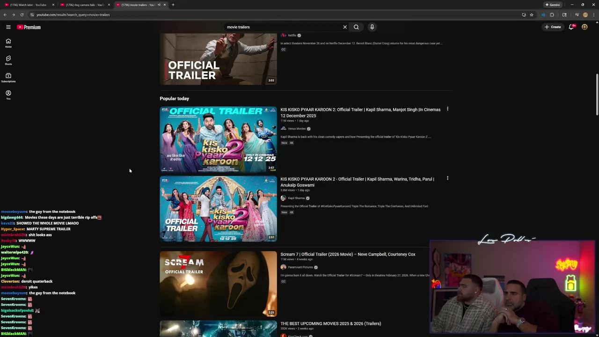Bookmark this page with the star
Viewport: 599px width, 337px height.
click(532, 15)
